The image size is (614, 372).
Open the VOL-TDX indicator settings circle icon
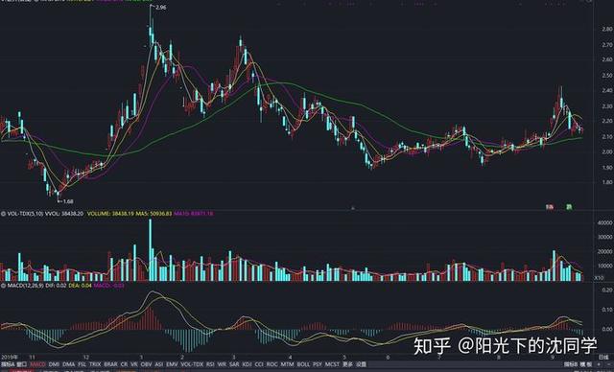coord(4,214)
